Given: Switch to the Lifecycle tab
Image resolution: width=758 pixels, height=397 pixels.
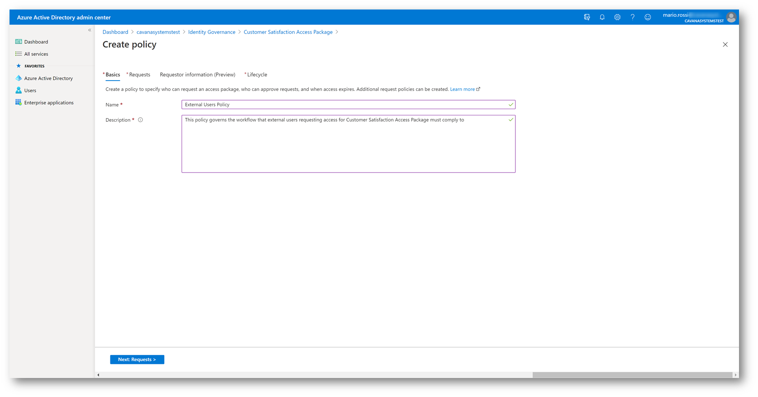Looking at the screenshot, I should click(257, 75).
